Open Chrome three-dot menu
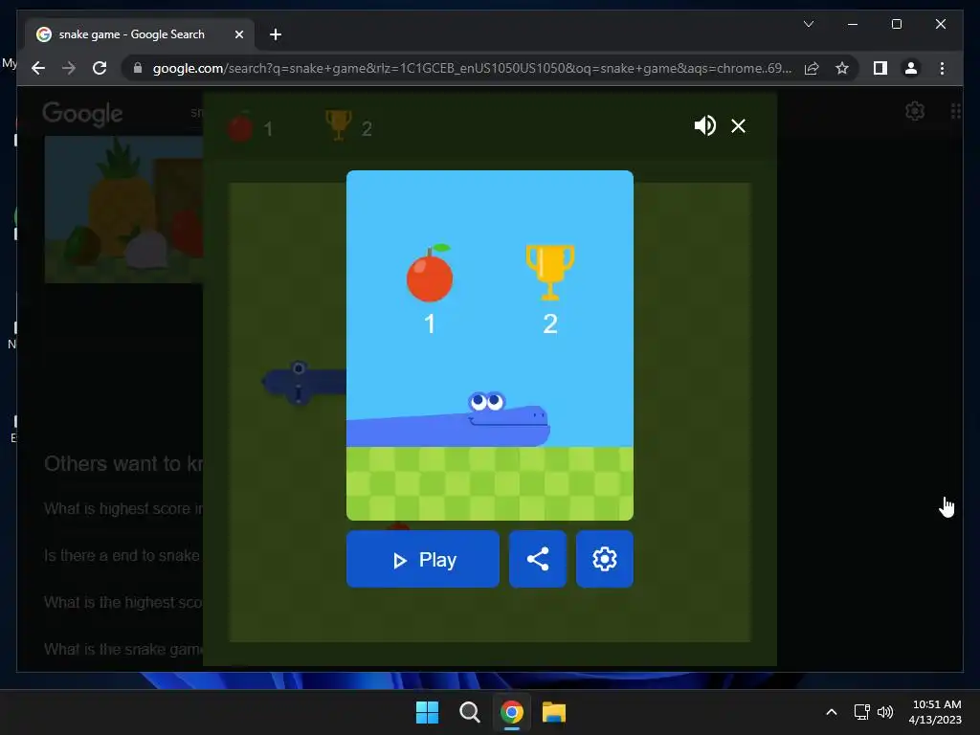Image resolution: width=980 pixels, height=735 pixels. (x=942, y=68)
